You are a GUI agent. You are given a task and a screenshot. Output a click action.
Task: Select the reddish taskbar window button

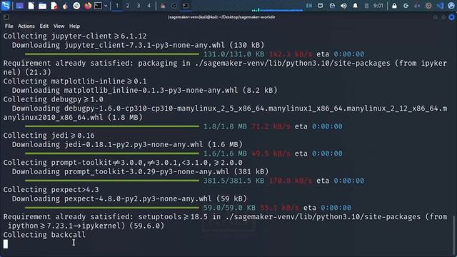click(x=163, y=6)
